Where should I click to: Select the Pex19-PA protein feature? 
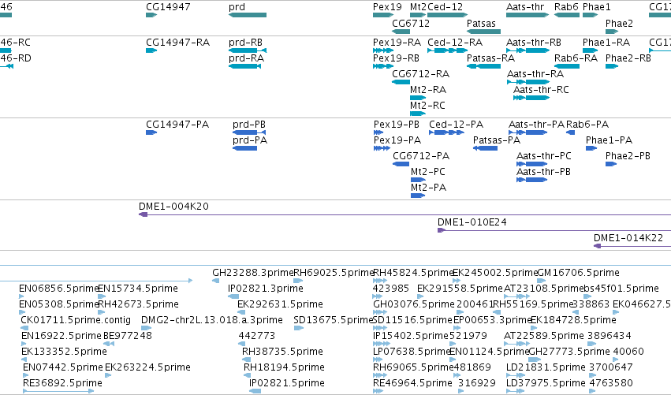pos(382,148)
